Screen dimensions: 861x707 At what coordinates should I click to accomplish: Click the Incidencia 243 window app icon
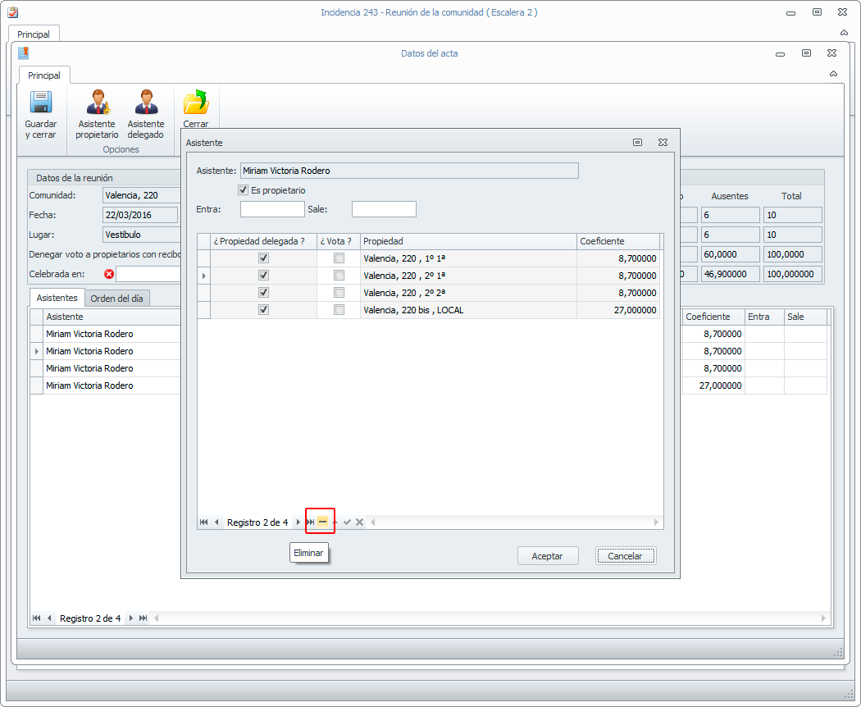pyautogui.click(x=12, y=12)
